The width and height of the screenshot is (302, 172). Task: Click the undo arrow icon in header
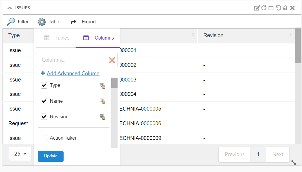click(x=278, y=8)
